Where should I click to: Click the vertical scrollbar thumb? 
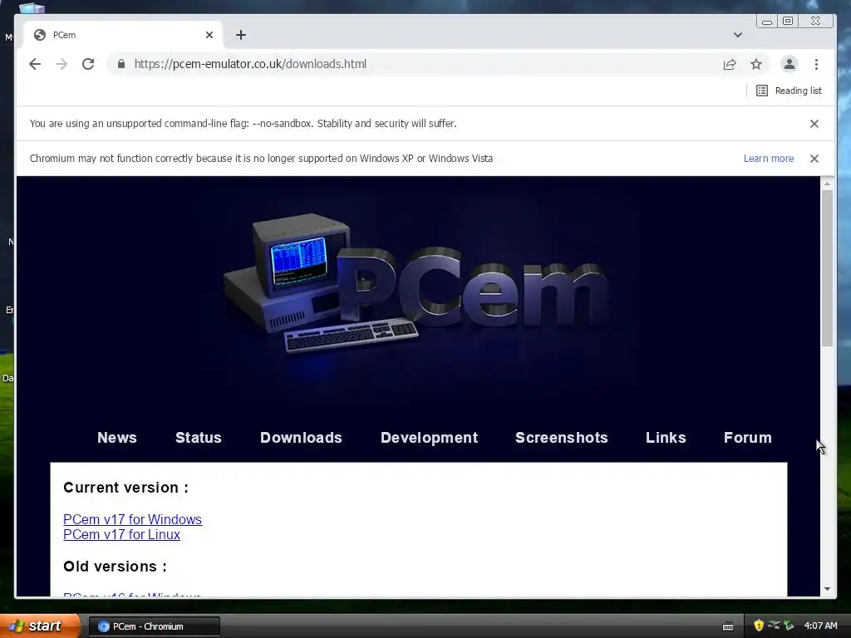click(827, 268)
